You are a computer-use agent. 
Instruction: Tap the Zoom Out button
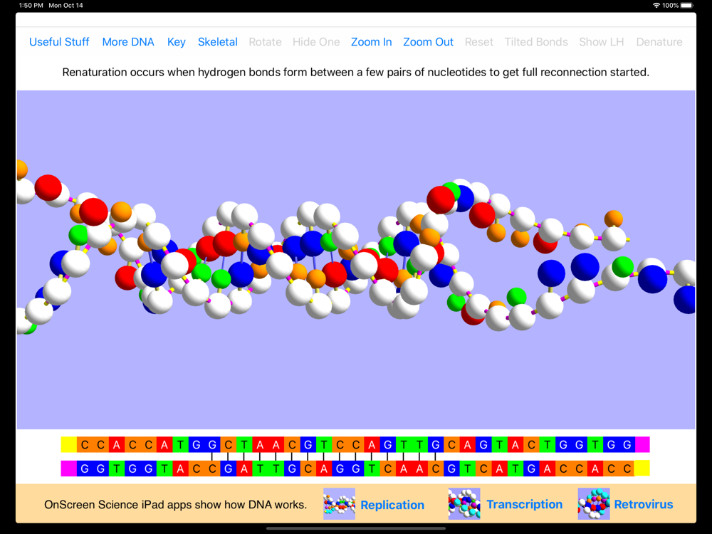pyautogui.click(x=428, y=42)
